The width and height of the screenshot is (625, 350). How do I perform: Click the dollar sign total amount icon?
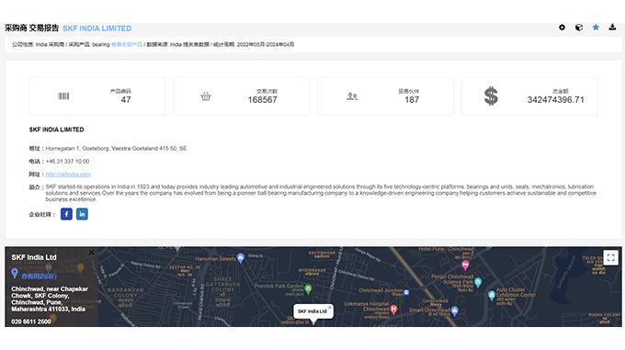491,96
